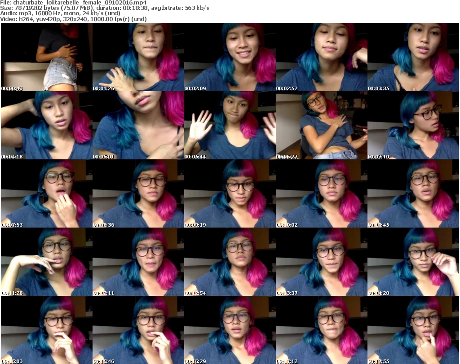
Task: Click the thumbnail stamped 00:17:55
Action: coord(413,330)
